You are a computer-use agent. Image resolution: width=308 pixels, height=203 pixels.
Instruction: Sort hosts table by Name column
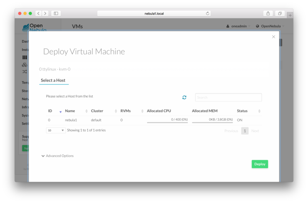coord(76,111)
